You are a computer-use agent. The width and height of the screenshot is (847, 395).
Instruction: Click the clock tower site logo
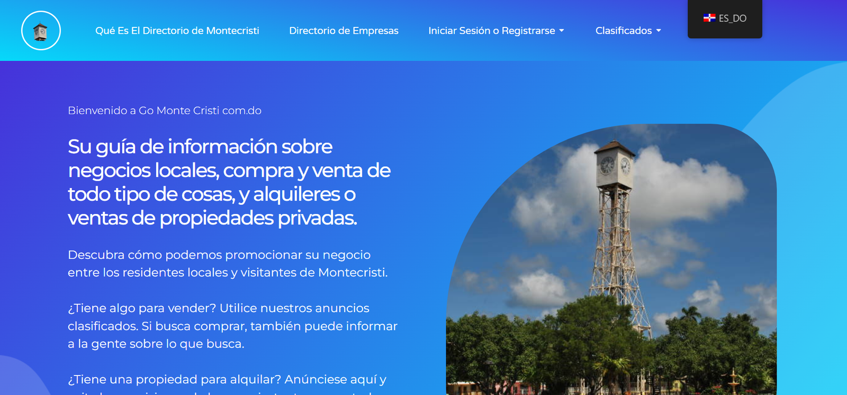41,31
